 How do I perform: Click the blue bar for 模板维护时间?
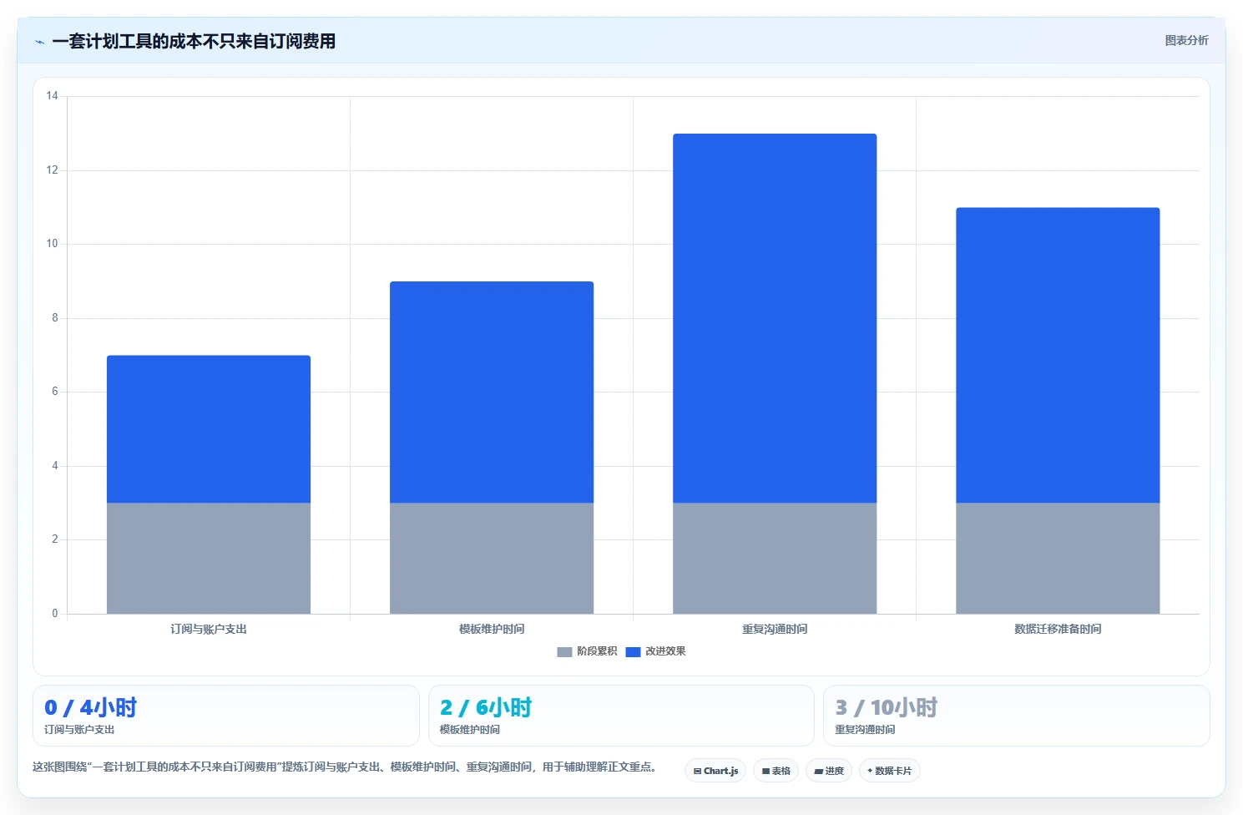pyautogui.click(x=492, y=392)
